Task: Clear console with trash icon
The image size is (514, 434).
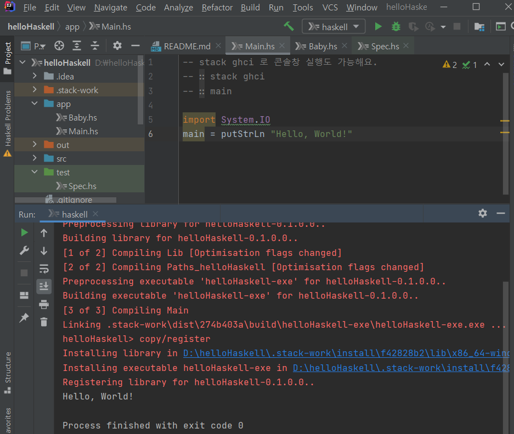Action: (44, 322)
